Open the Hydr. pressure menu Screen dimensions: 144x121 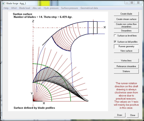coord(51,8)
